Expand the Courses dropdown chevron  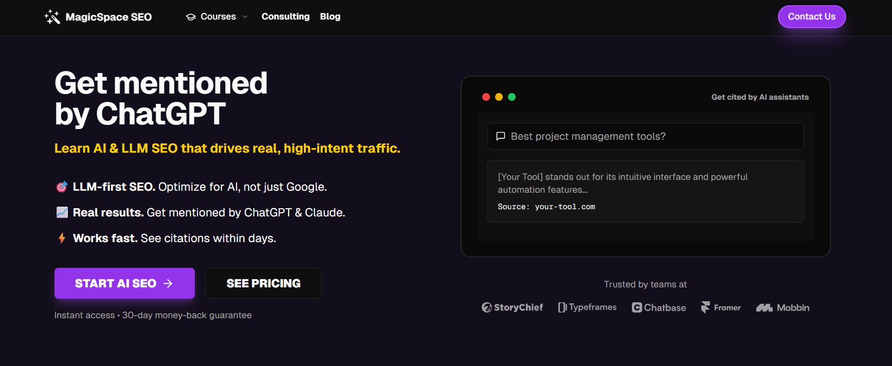pos(245,17)
